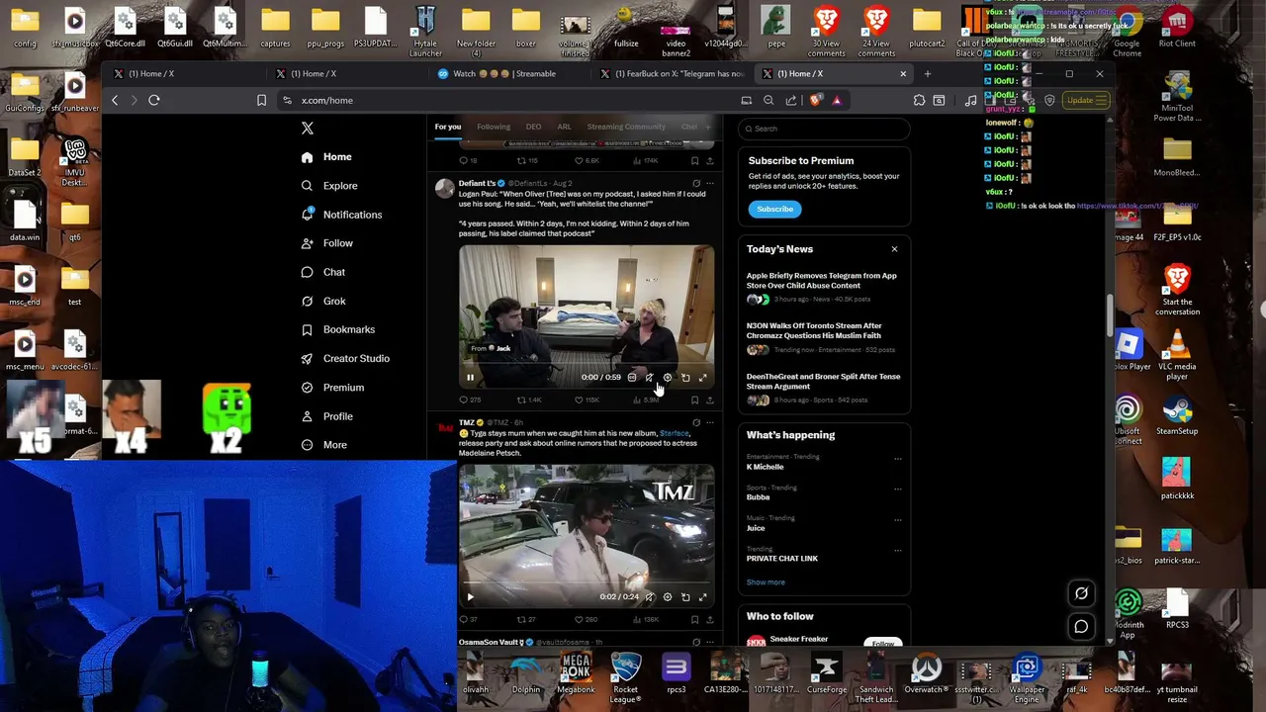Open Grok explain on Defiant L's post
The width and height of the screenshot is (1266, 712).
(x=696, y=183)
